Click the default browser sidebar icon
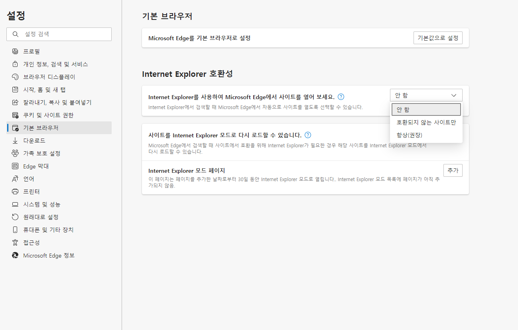 15,128
